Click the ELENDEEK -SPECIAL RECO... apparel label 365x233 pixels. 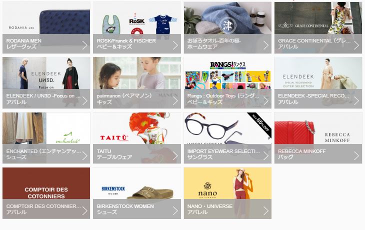[313, 99]
